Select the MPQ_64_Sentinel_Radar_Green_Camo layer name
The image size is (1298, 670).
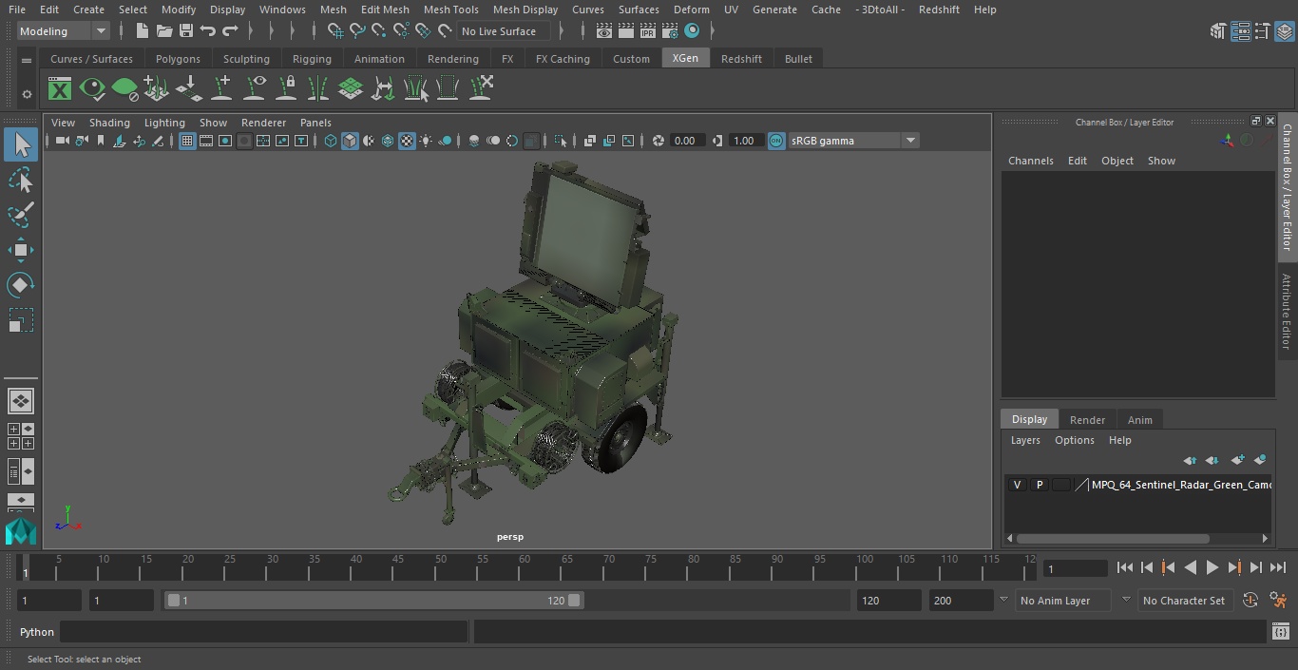pos(1181,485)
